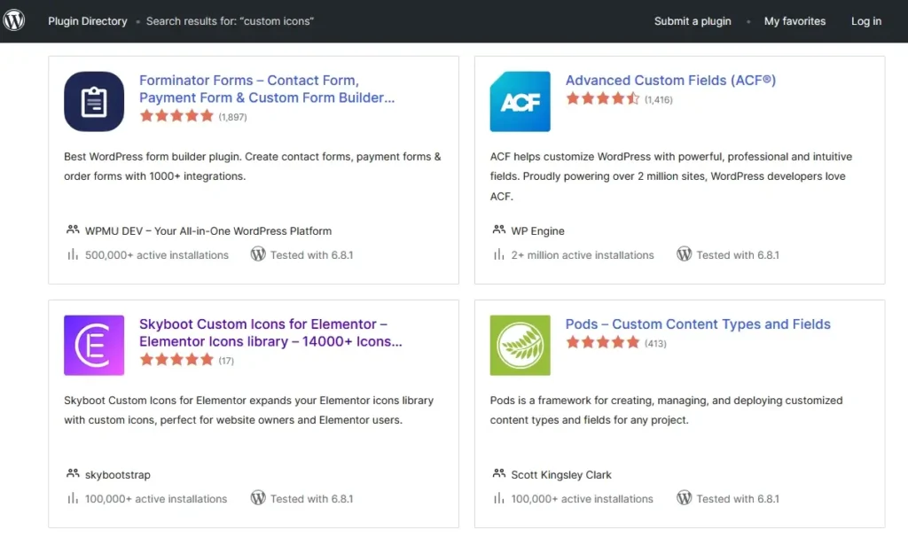Click the Skyboot Elementor E icon
Viewport: 908px width, 538px height.
point(94,345)
